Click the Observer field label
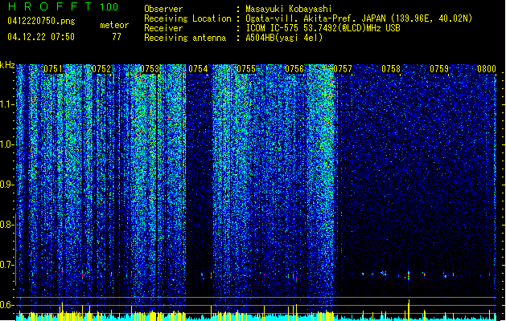 click(163, 9)
